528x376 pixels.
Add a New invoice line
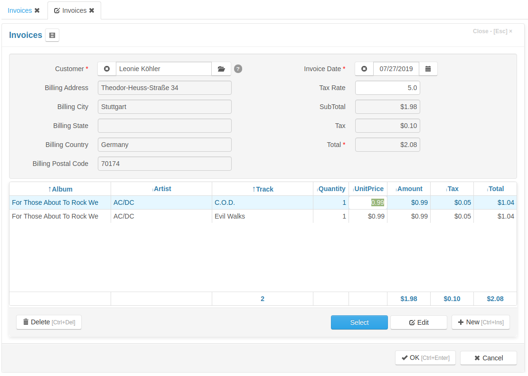tap(481, 322)
